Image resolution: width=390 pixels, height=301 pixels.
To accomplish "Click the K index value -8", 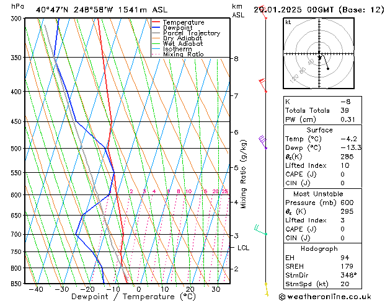I will click(345, 102).
